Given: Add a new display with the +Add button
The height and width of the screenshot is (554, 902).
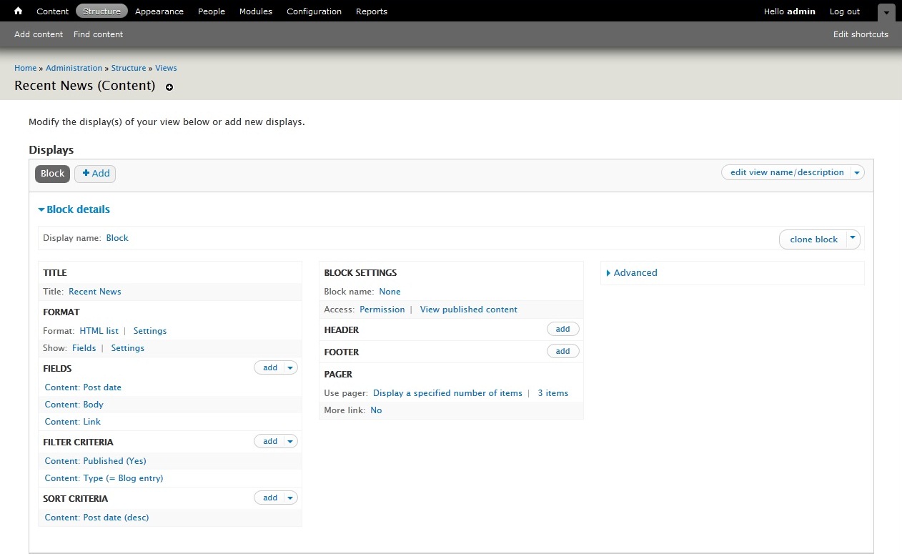Looking at the screenshot, I should click(x=95, y=174).
